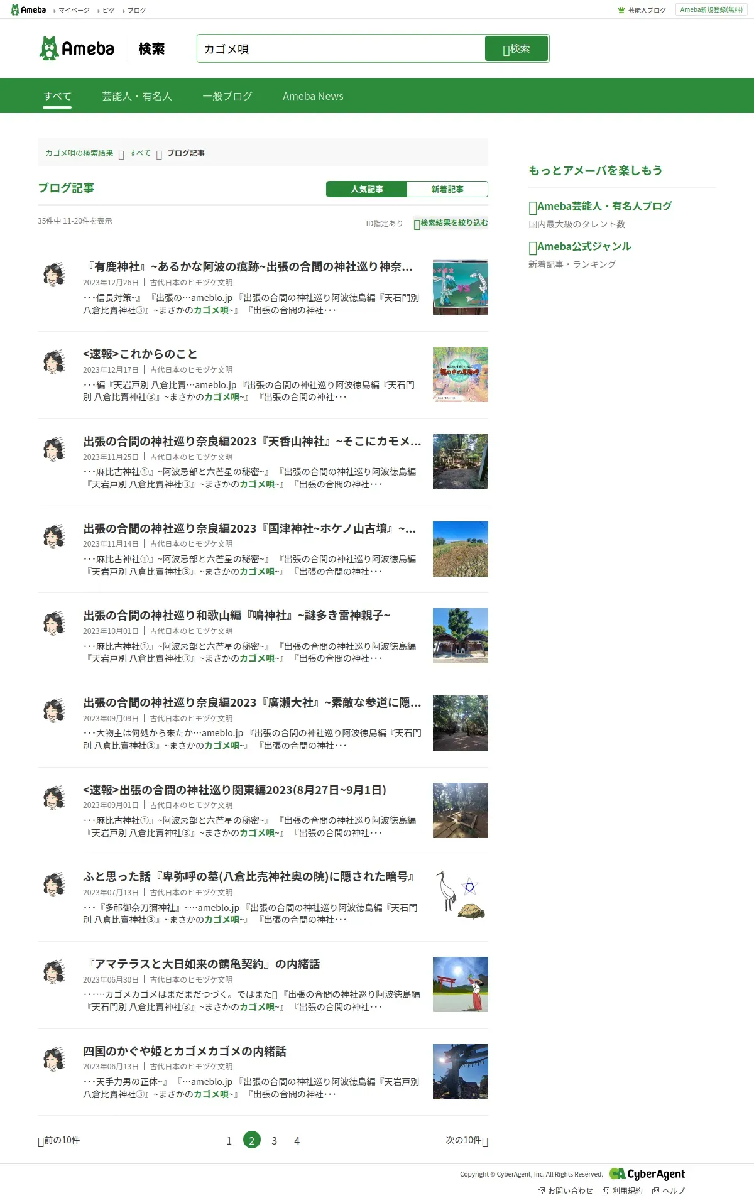Open the Ameba News tab
754x1198 pixels.
click(x=313, y=96)
